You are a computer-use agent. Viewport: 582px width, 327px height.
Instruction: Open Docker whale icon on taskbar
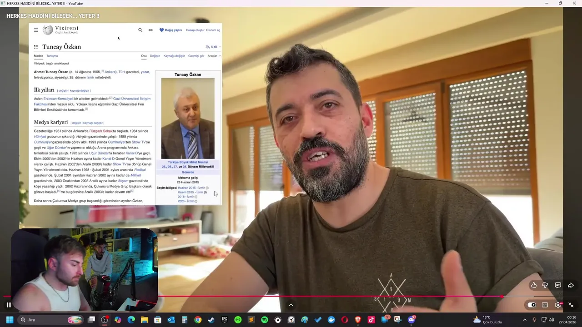click(331, 320)
